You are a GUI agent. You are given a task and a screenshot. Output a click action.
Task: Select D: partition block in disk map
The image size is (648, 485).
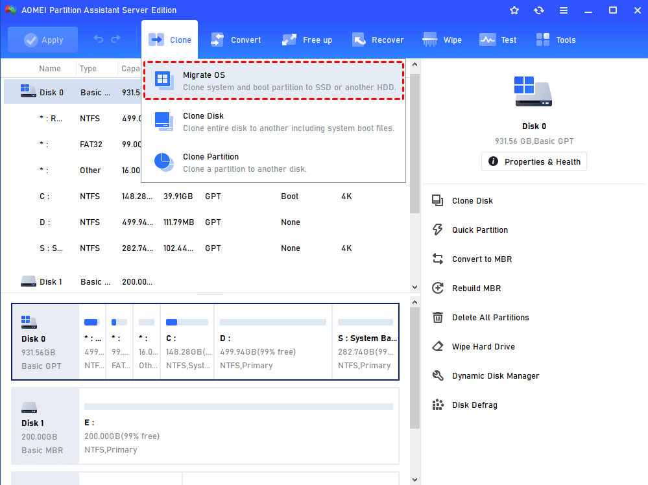click(273, 342)
